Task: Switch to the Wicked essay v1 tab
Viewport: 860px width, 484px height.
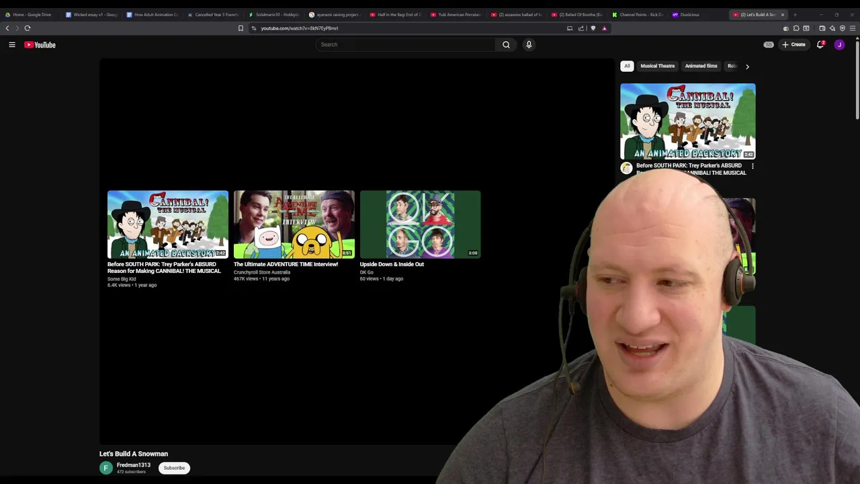Action: point(91,14)
